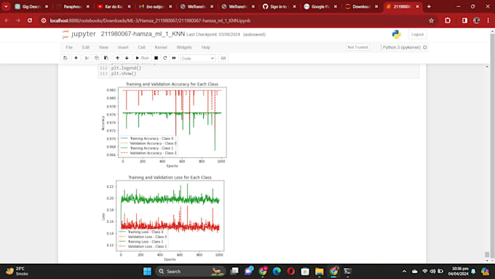The image size is (495, 279).
Task: Switch to the Google browser tab
Action: click(320, 7)
